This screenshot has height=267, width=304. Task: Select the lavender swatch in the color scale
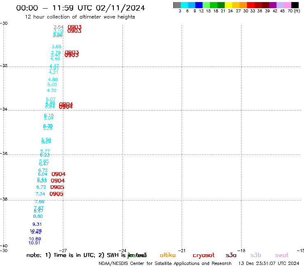(x=280, y=5)
